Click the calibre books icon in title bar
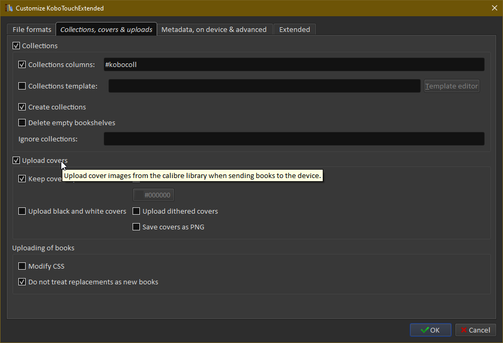503x343 pixels. tap(9, 8)
